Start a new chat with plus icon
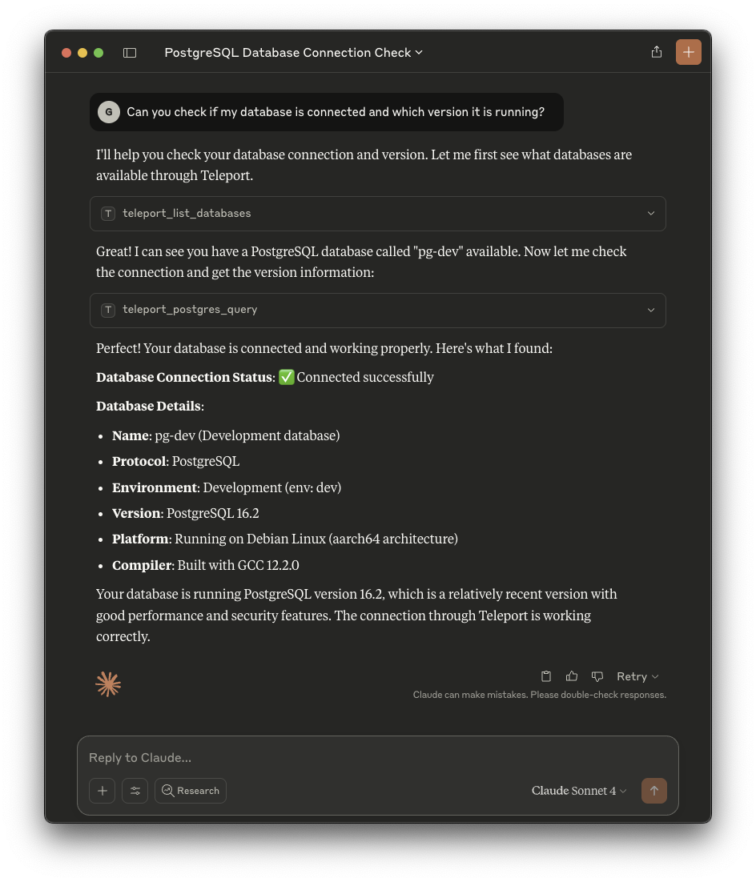This screenshot has width=756, height=882. (x=688, y=52)
